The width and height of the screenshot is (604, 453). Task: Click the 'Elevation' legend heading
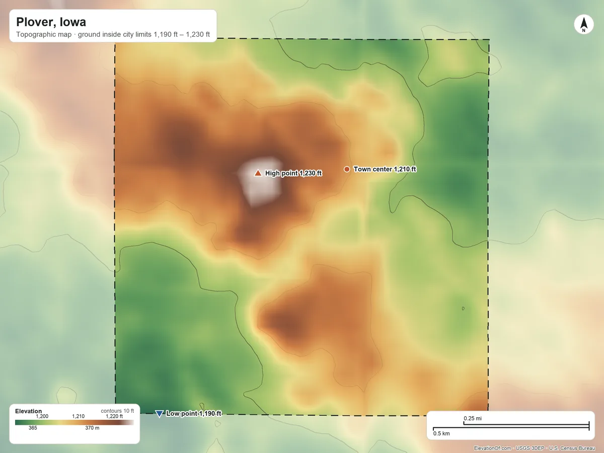tap(29, 411)
